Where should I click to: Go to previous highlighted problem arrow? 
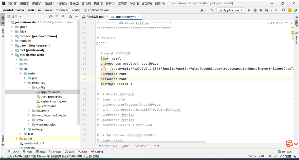point(287,23)
